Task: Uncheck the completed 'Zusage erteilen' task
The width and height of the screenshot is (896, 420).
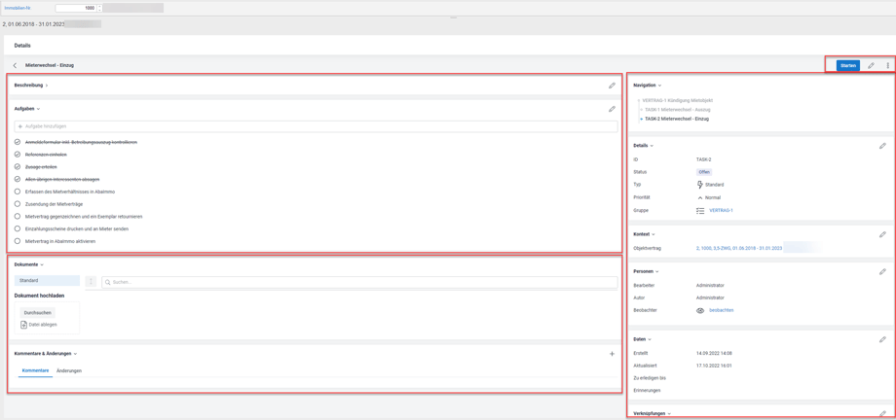Action: point(18,167)
